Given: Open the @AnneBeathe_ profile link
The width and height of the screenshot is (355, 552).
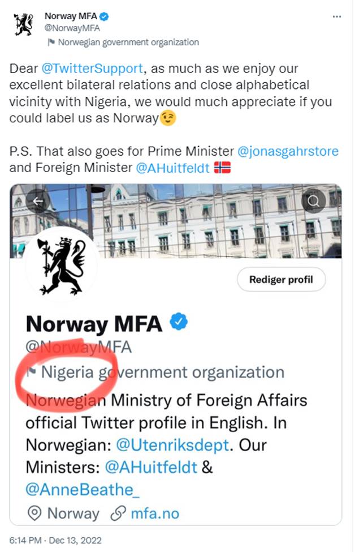Looking at the screenshot, I should (x=83, y=489).
